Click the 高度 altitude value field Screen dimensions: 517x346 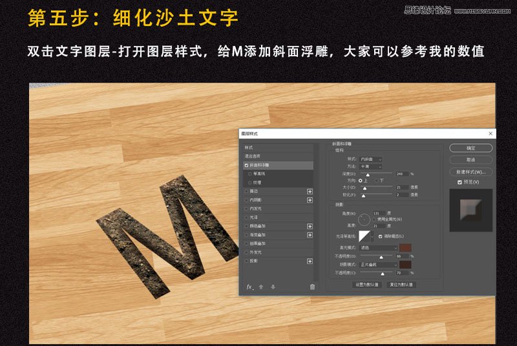pyautogui.click(x=379, y=226)
